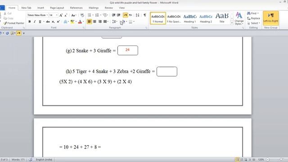Open the Font name dropdown
Viewport: 288px width, 162px height.
47,15
